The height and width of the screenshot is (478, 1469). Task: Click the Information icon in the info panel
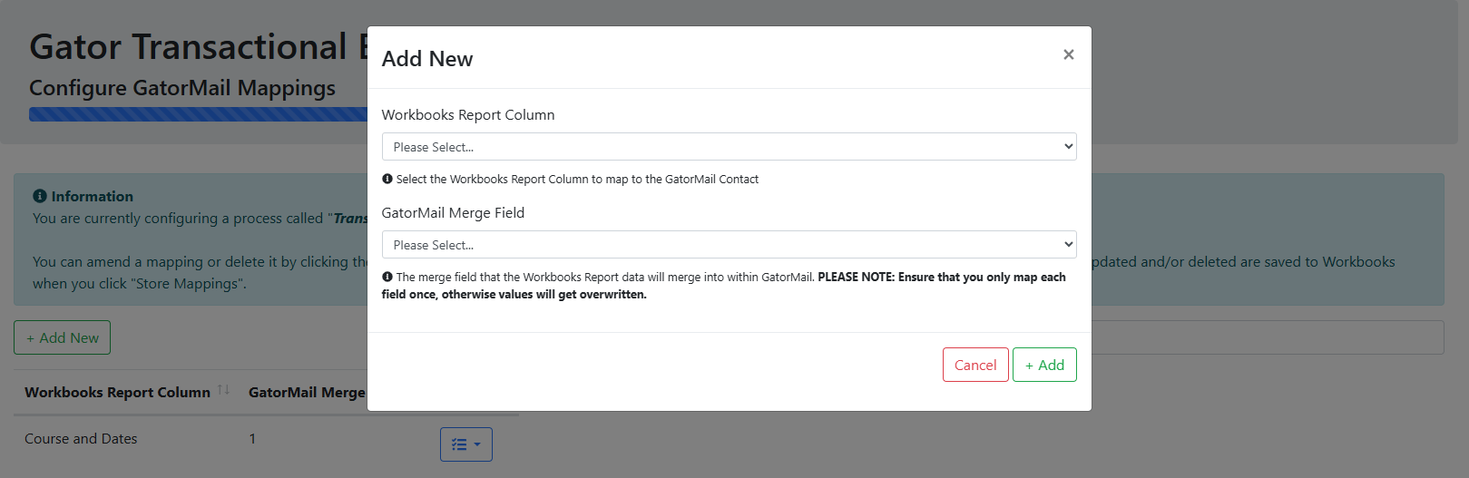point(40,196)
